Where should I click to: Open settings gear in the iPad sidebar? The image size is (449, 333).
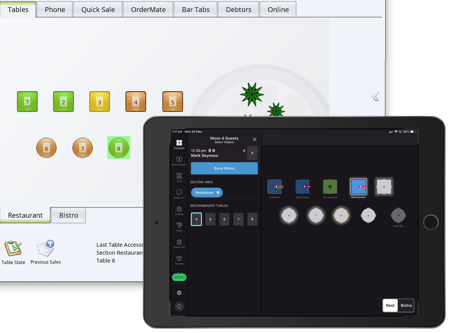click(x=179, y=293)
